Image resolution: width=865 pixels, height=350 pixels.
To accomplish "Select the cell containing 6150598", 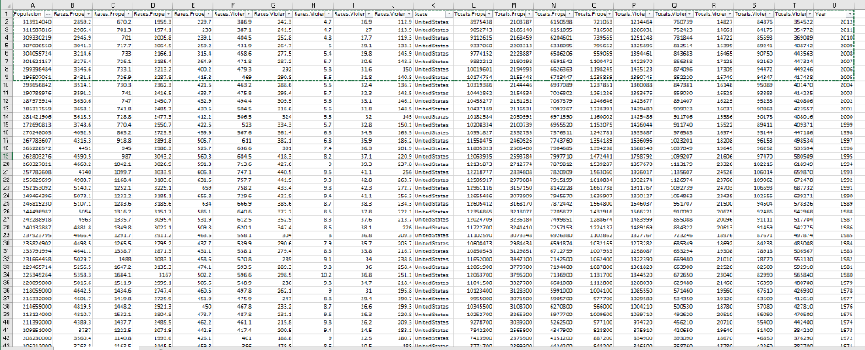I will click(x=554, y=20).
